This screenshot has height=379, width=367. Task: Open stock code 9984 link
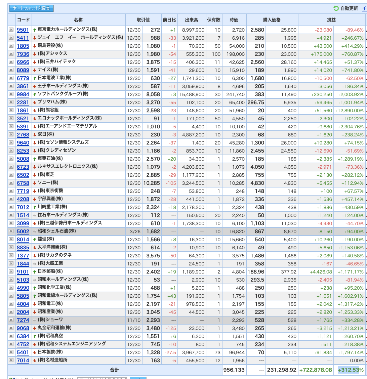tap(23, 94)
